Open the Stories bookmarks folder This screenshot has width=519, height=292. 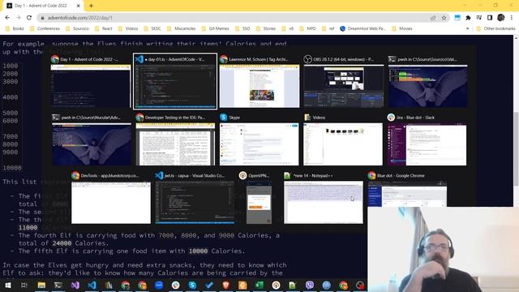pyautogui.click(x=266, y=28)
